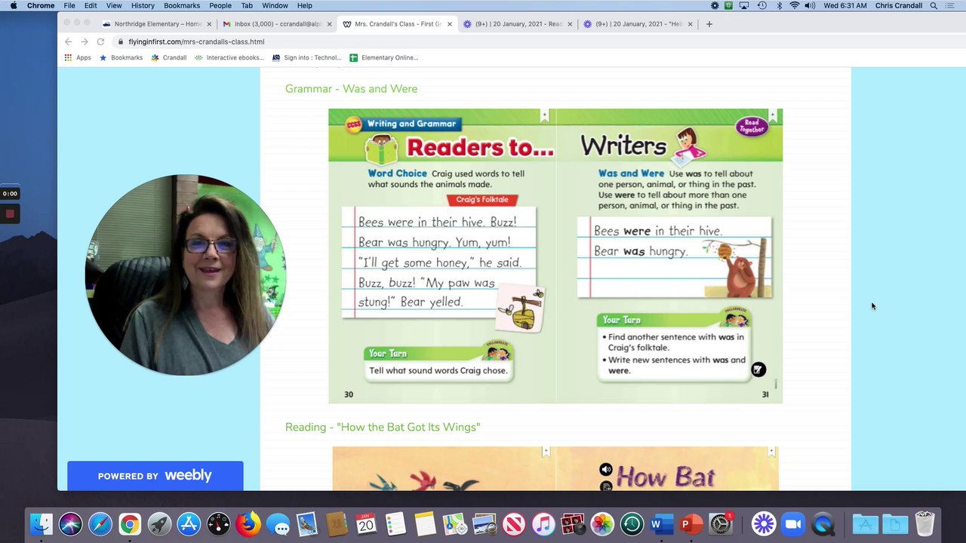Open the Chris Crandall user menu
This screenshot has width=966, height=543.
[899, 5]
